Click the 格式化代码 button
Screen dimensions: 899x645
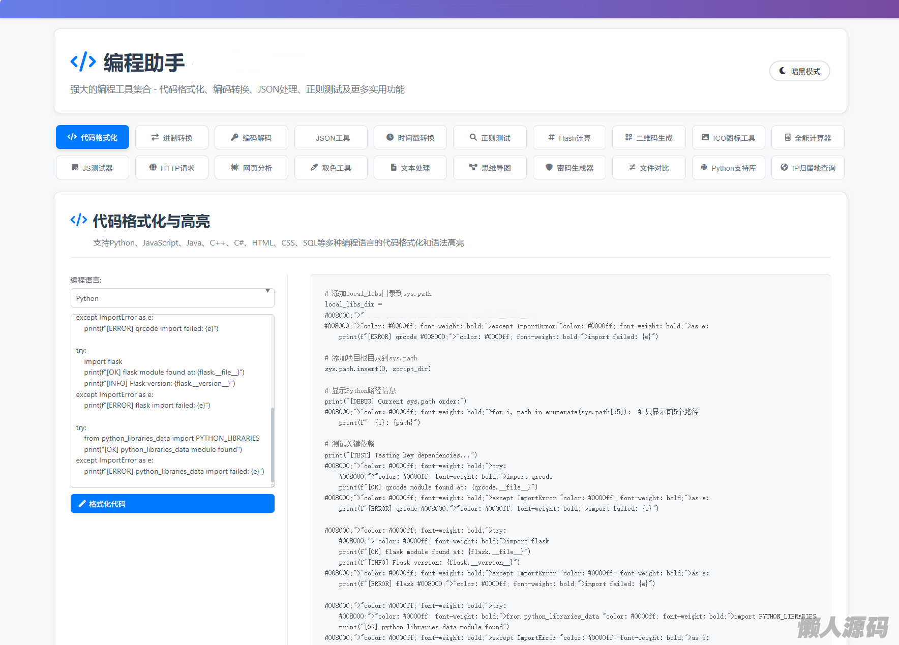click(172, 504)
